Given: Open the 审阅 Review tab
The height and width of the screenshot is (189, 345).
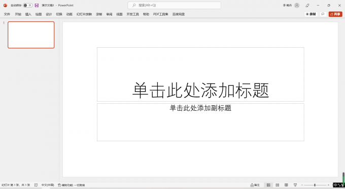Looking at the screenshot, I should 109,14.
